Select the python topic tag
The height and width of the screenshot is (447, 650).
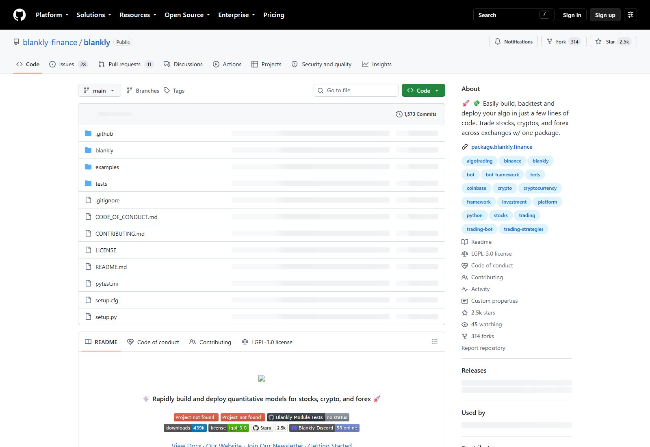pos(474,215)
